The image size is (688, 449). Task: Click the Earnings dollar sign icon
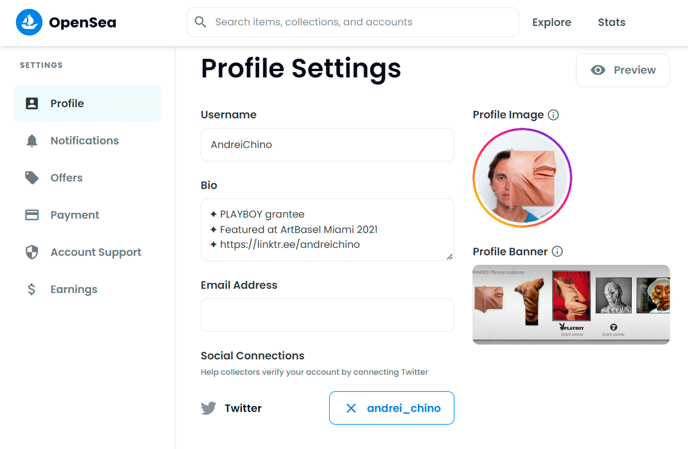(x=32, y=290)
